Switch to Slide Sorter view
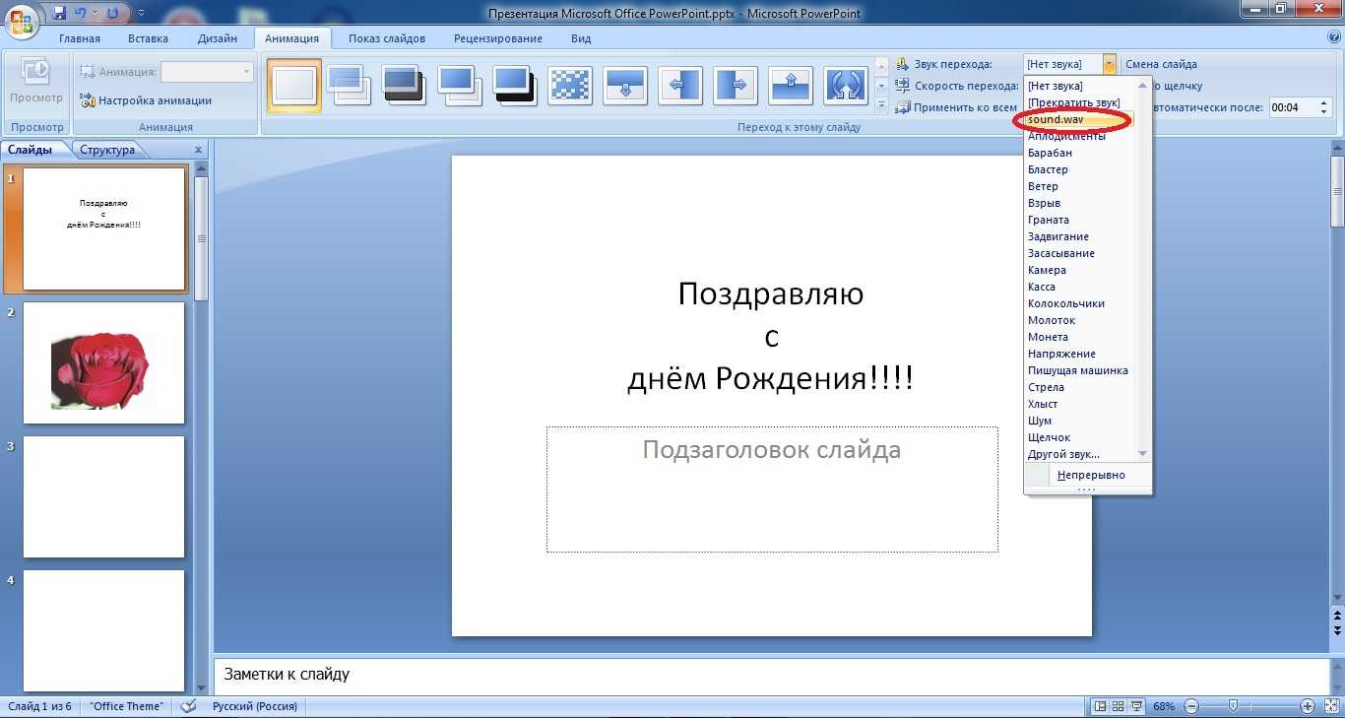 pyautogui.click(x=1119, y=706)
